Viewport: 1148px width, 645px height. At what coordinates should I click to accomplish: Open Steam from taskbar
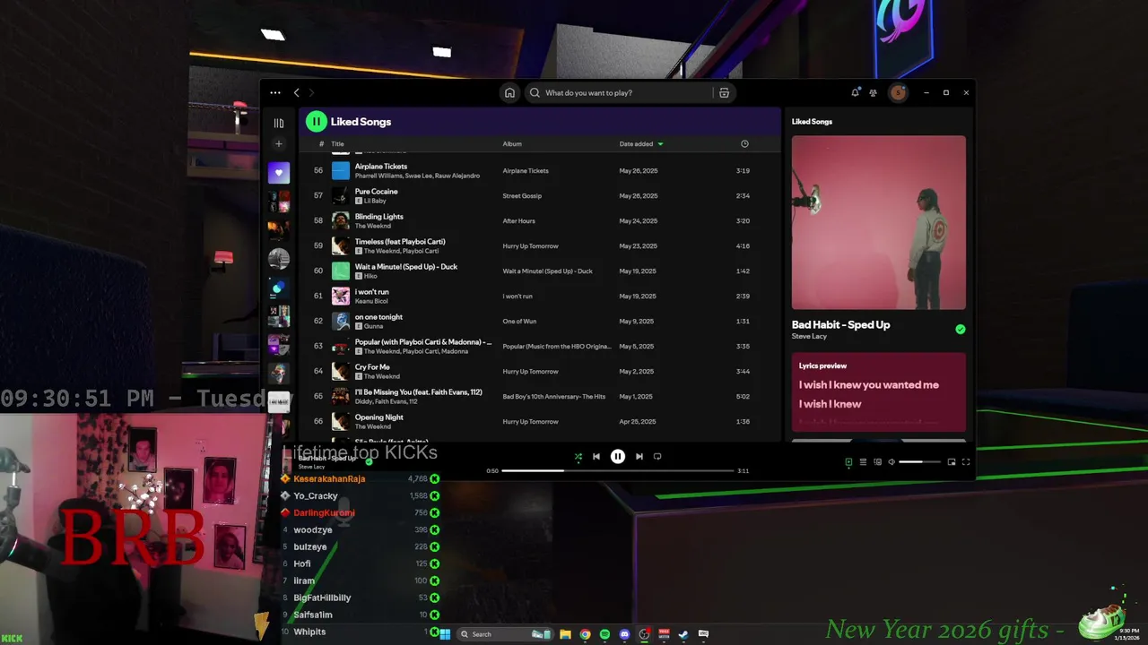pyautogui.click(x=683, y=634)
